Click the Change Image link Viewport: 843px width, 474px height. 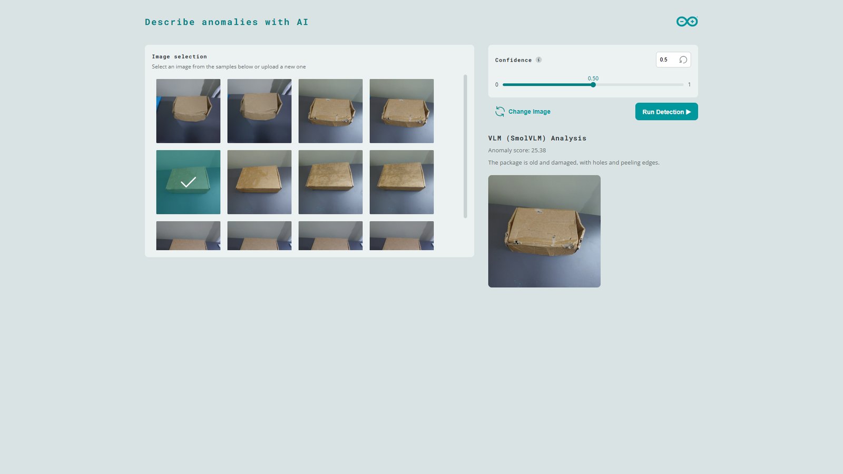pyautogui.click(x=529, y=112)
